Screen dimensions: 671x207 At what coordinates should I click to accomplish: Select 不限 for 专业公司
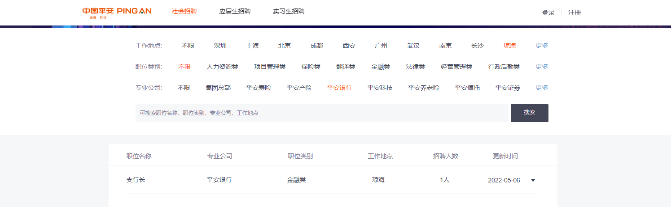tap(184, 88)
